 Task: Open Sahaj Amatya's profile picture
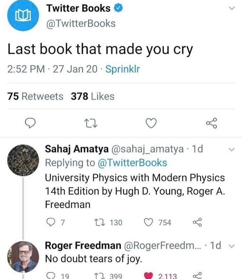click(x=23, y=158)
